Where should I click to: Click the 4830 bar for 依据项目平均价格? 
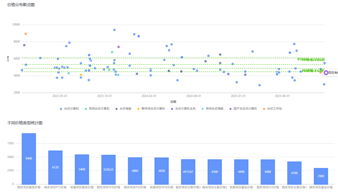pos(161,171)
